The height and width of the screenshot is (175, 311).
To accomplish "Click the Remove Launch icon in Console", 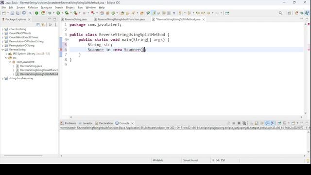I will (239, 123).
